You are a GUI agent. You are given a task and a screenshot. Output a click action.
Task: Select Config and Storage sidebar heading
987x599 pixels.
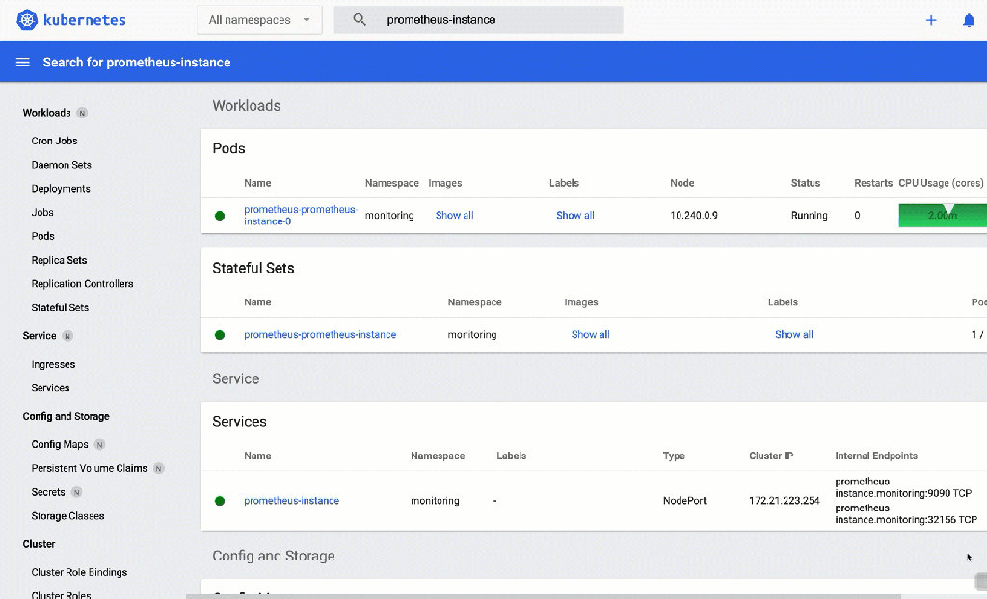[x=67, y=417]
